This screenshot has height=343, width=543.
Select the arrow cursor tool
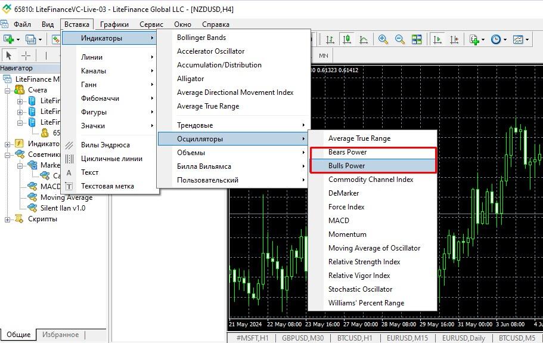point(9,55)
